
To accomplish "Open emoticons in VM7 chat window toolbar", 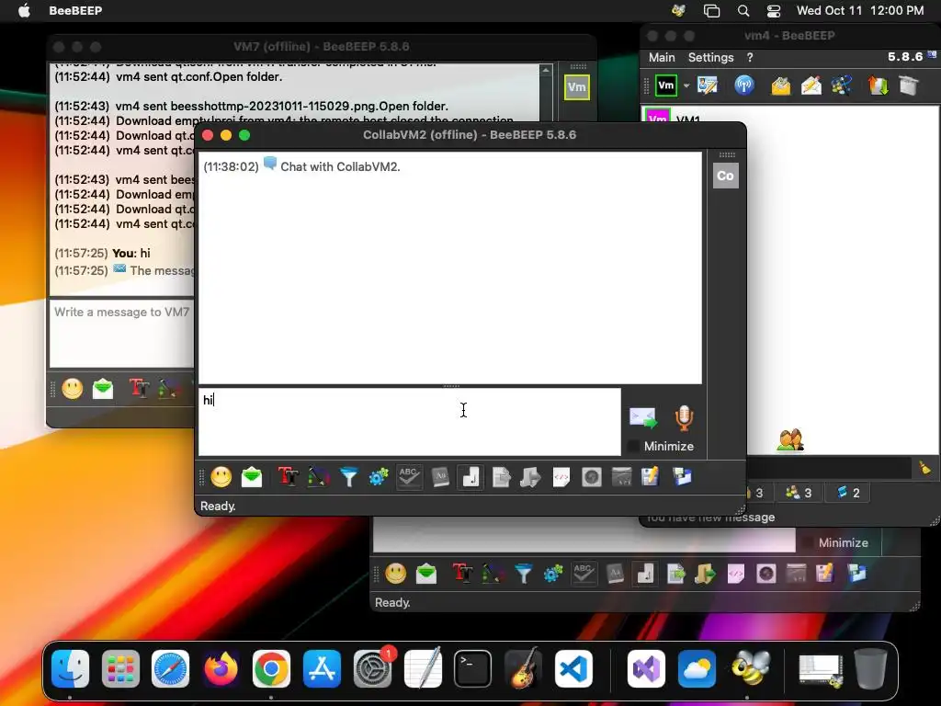I will click(72, 389).
